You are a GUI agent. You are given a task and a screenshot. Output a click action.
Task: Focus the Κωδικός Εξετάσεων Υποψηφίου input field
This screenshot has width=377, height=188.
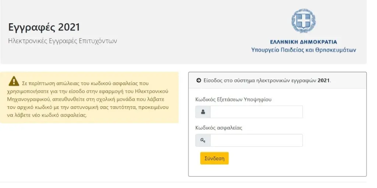(256, 112)
